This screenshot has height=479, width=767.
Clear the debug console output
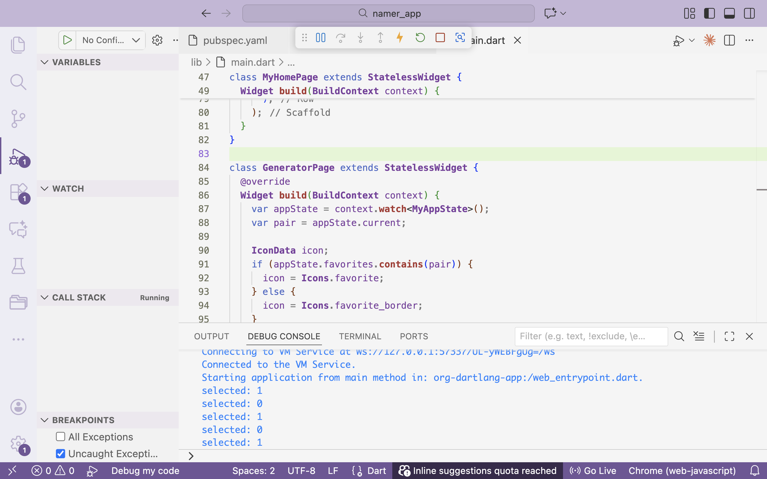click(699, 336)
